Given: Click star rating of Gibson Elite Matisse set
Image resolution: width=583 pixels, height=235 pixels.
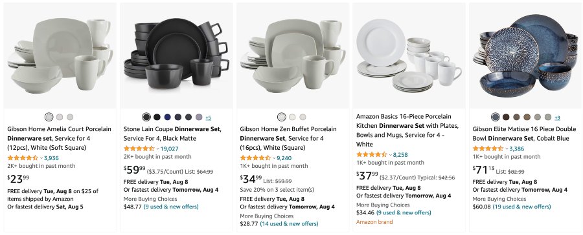Looking at the screenshot, I should click(488, 149).
